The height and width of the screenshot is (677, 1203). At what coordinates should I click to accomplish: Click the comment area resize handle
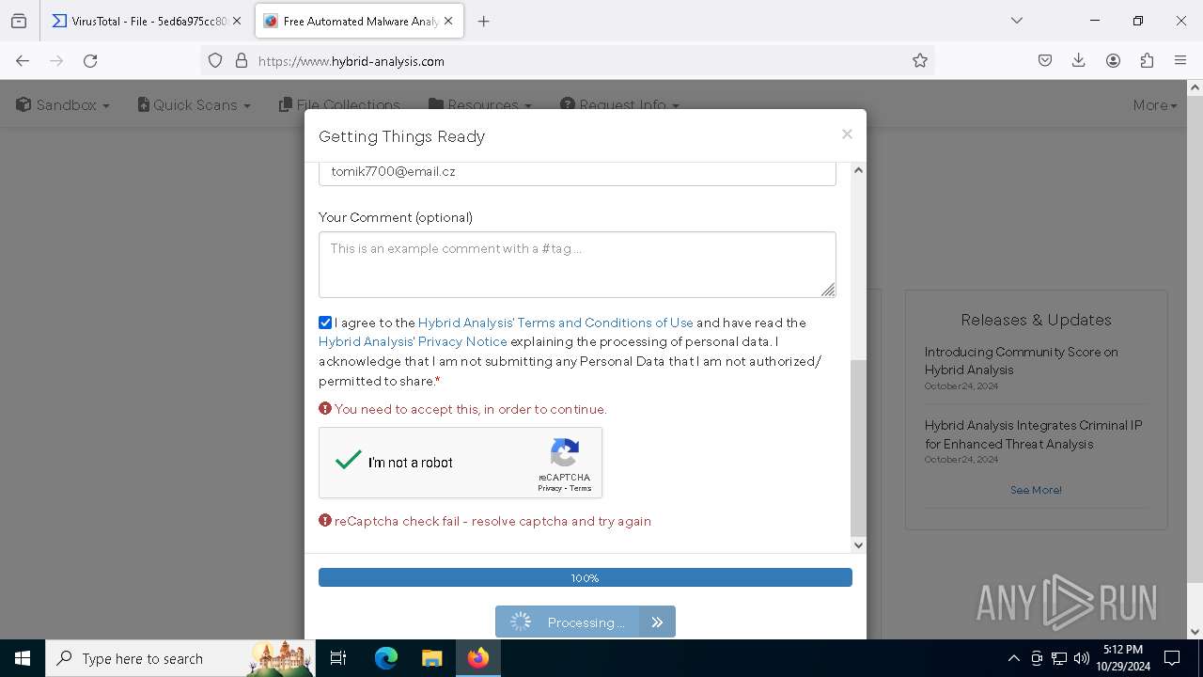point(828,290)
